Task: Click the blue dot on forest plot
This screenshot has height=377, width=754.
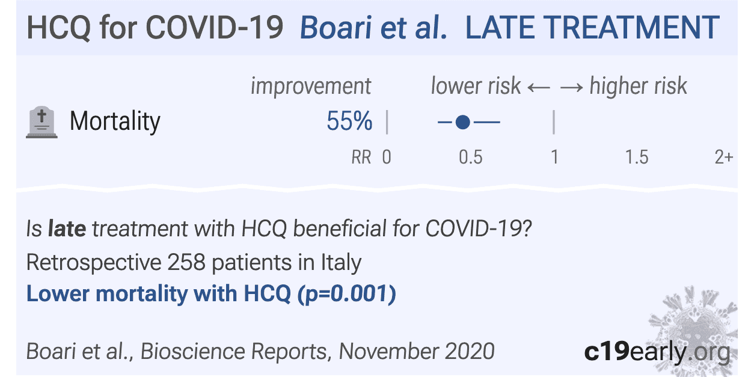Action: [462, 123]
